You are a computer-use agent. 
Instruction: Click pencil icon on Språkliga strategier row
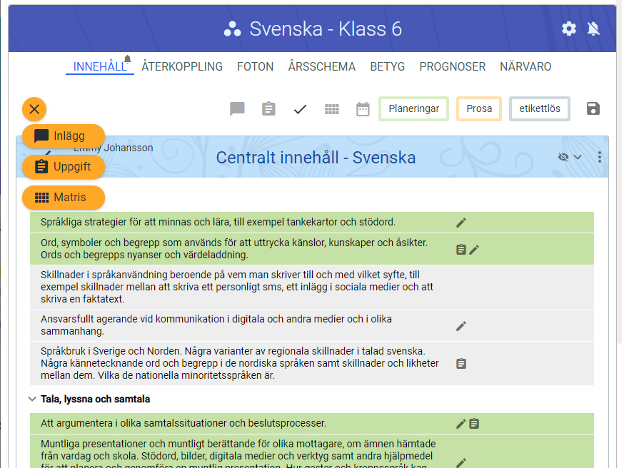pyautogui.click(x=461, y=223)
